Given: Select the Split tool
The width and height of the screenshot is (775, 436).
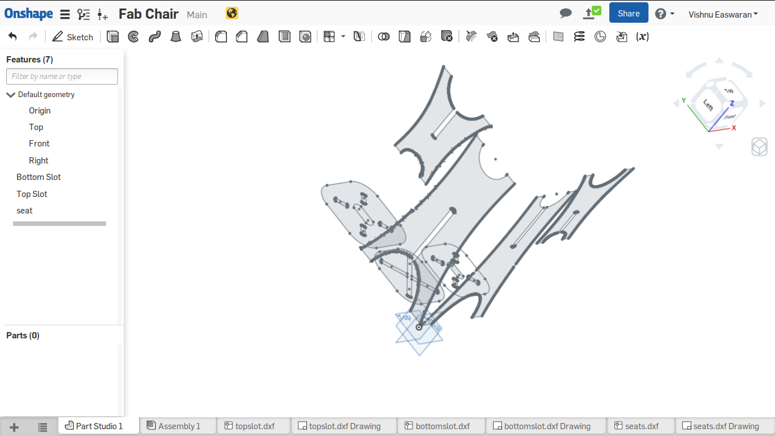Looking at the screenshot, I should coord(404,37).
